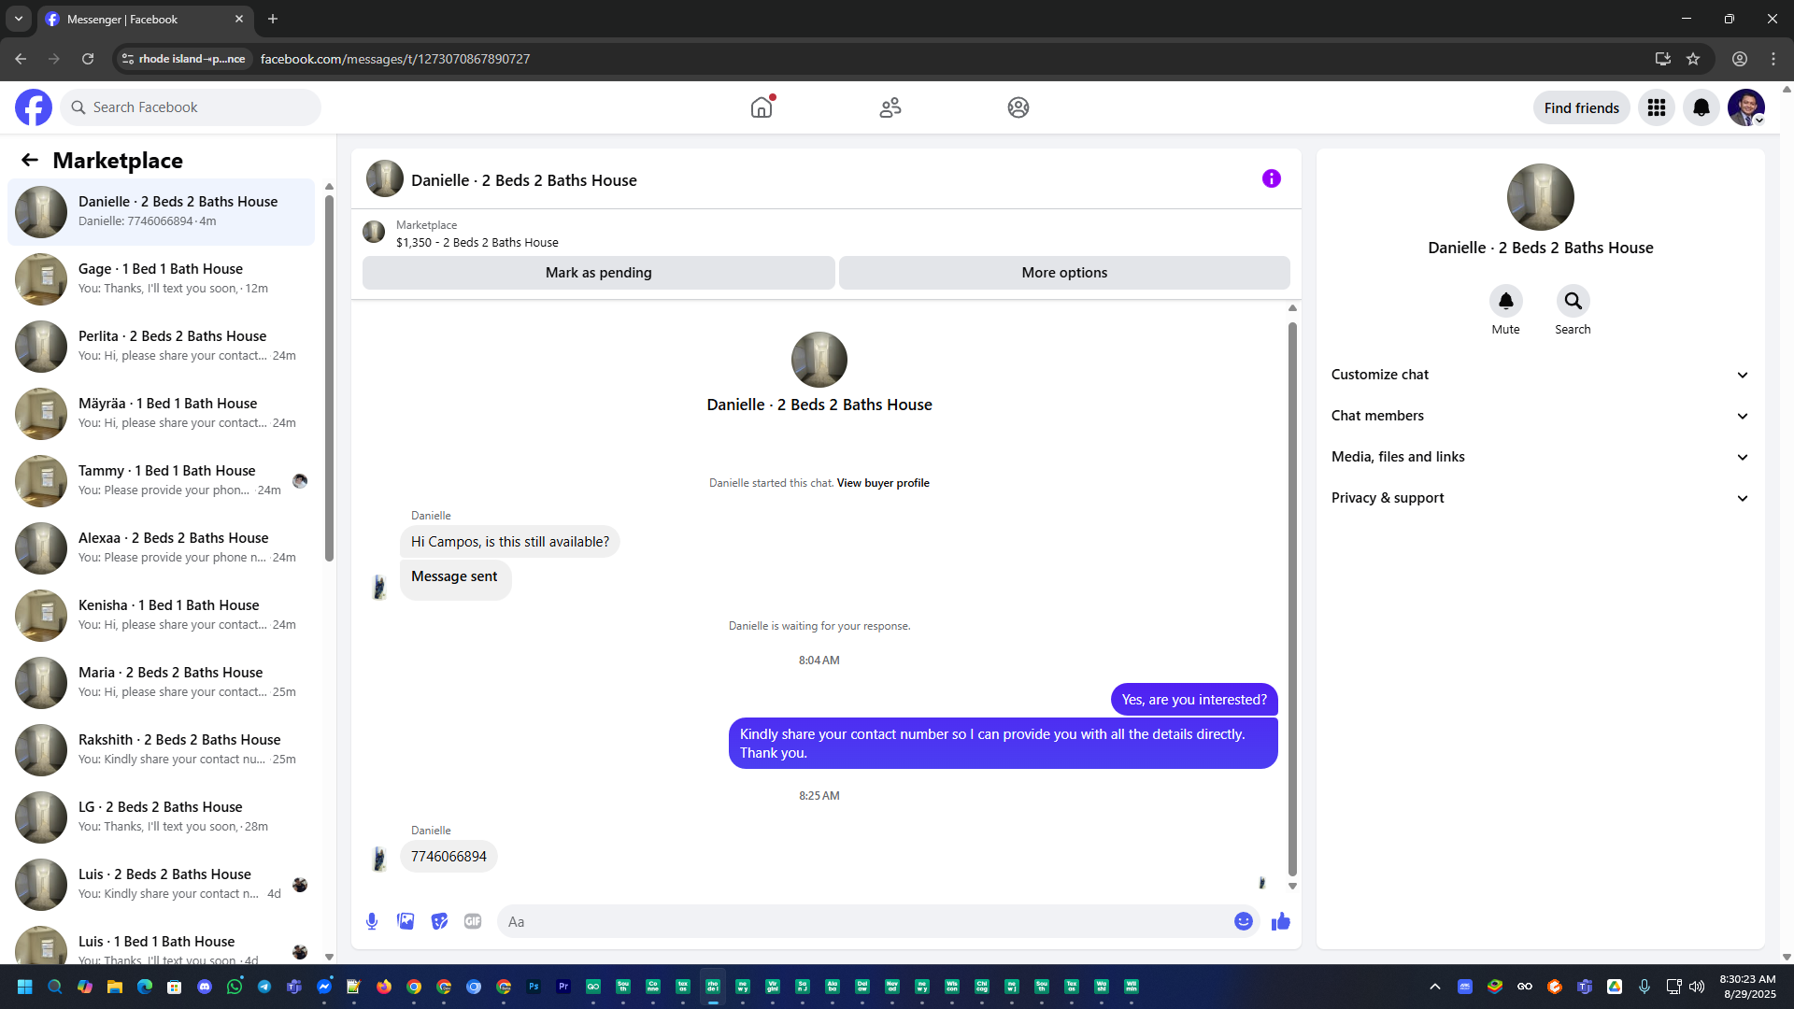Attach a photo using image icon
This screenshot has width=1794, height=1009.
point(406,921)
